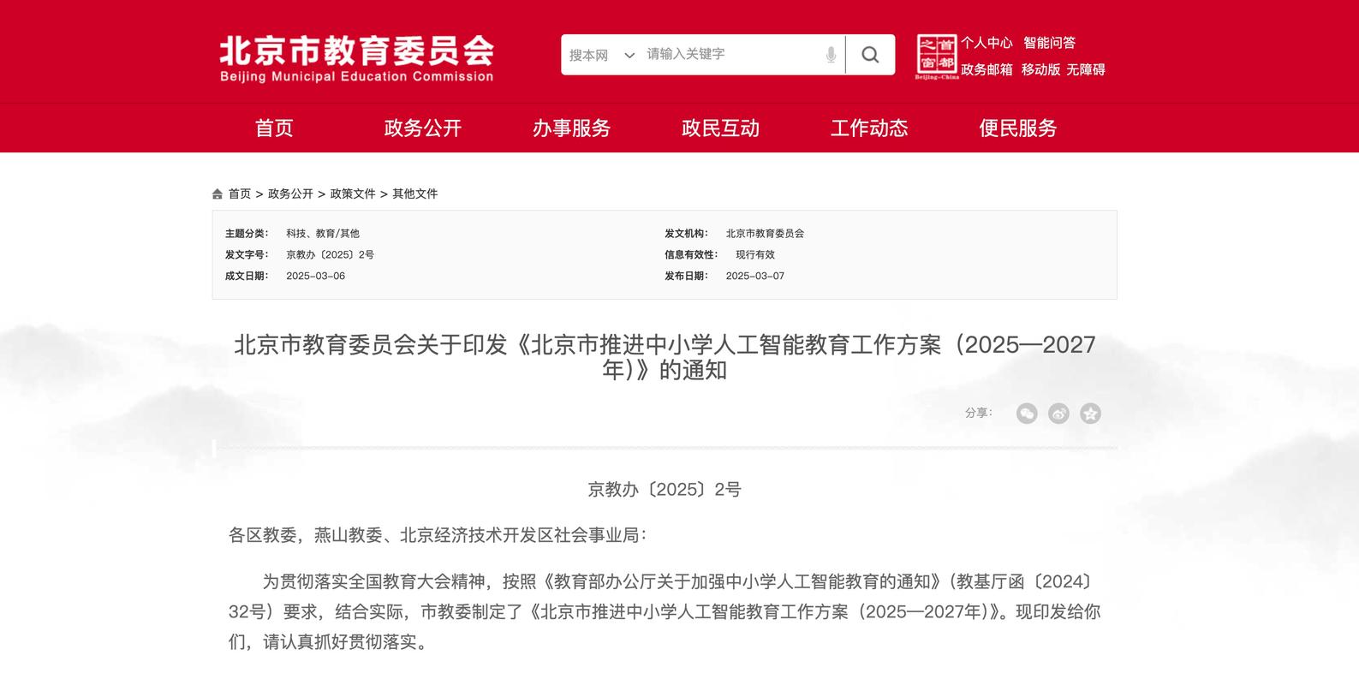The image size is (1359, 685).
Task: Click the 京教办〔2025〕2号 value in the info table
Action: tap(330, 255)
